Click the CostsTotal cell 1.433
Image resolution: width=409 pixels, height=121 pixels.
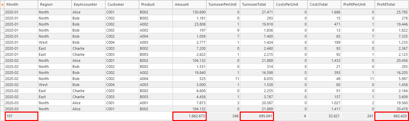tap(324, 60)
